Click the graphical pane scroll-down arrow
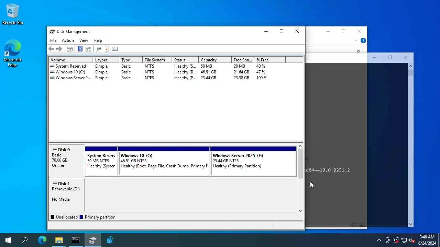This screenshot has height=247, width=440. [300, 211]
